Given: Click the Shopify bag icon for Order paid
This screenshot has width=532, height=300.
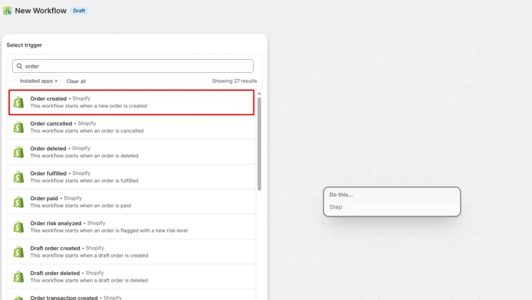Looking at the screenshot, I should 19,202.
